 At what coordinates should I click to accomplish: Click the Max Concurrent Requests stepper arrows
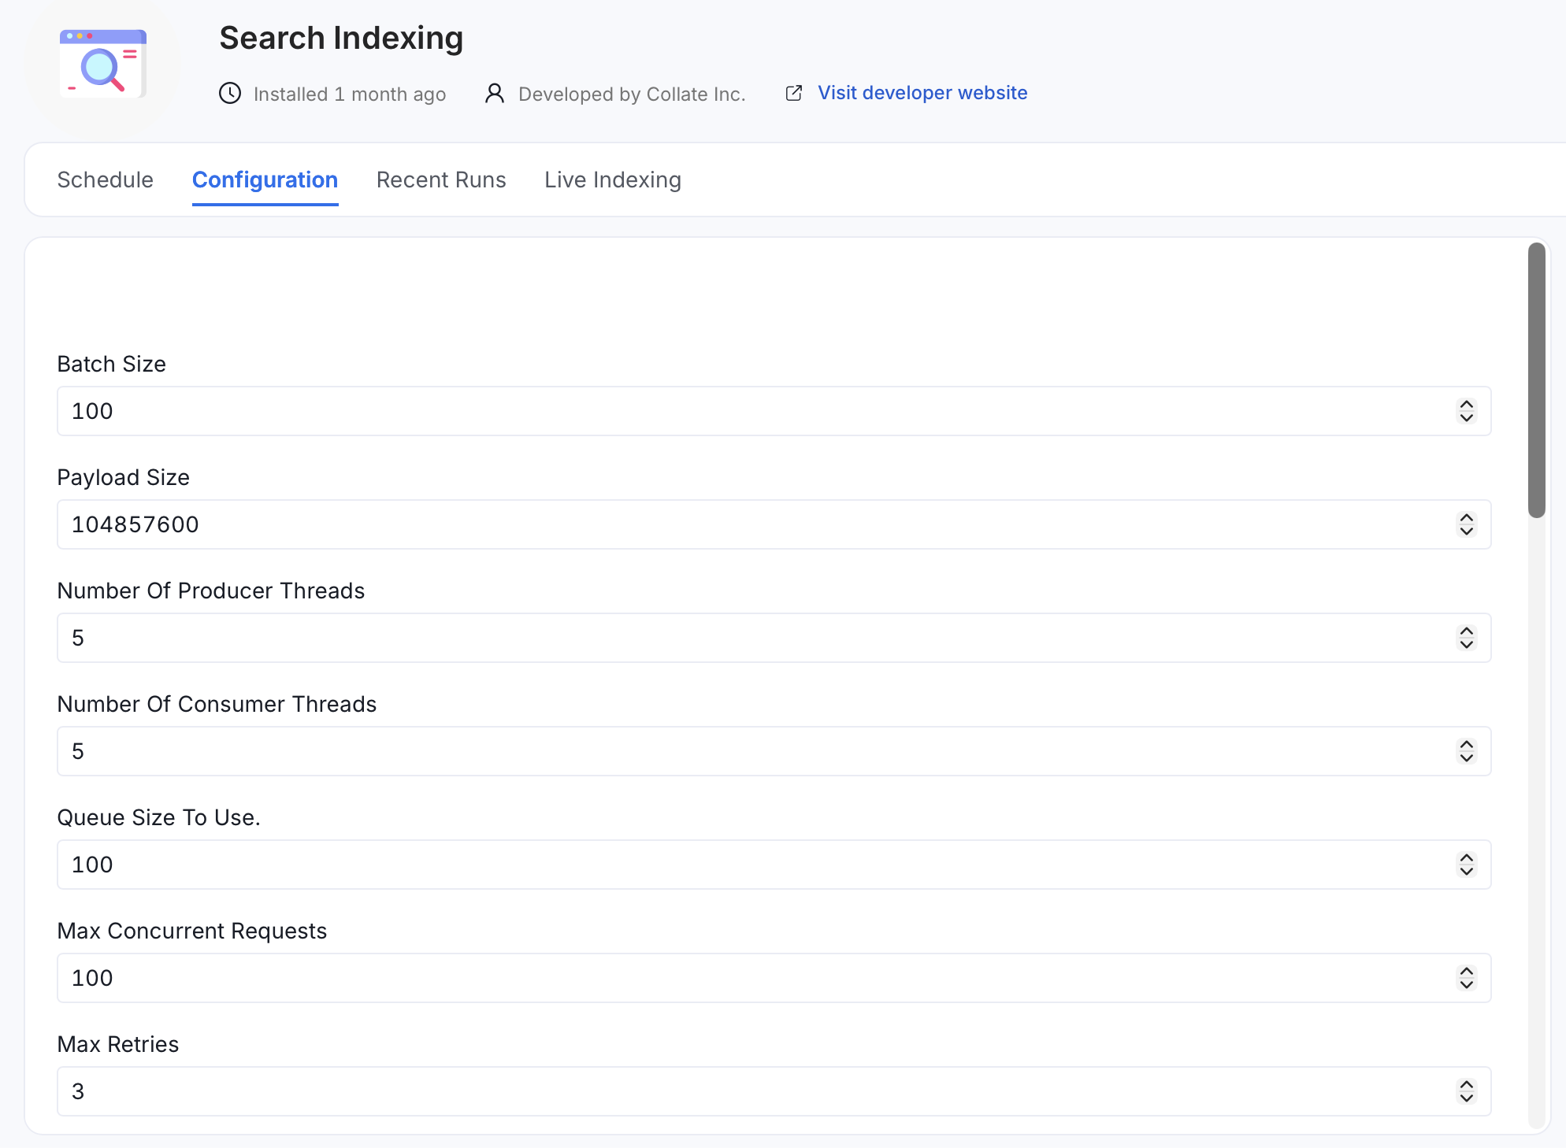point(1466,978)
